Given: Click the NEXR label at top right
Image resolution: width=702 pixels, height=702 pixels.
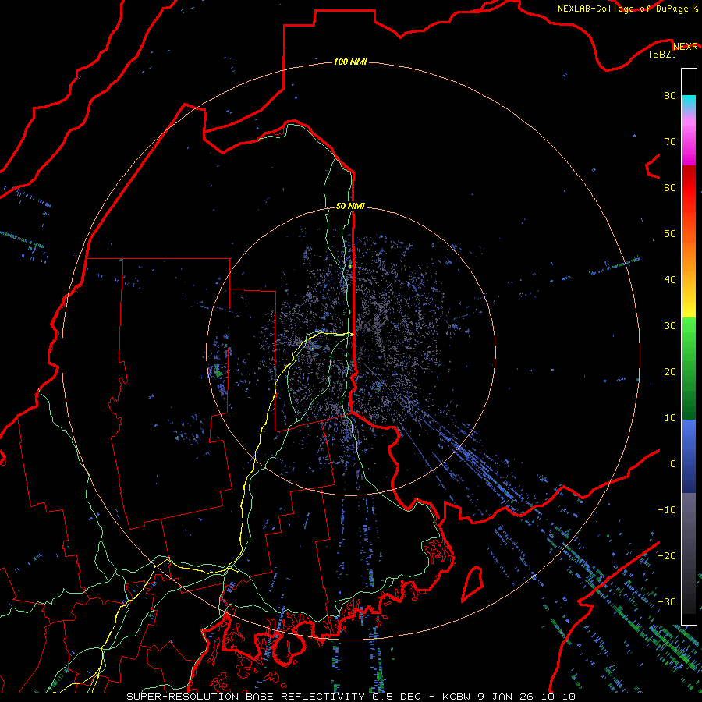Looking at the screenshot, I should click(x=686, y=47).
